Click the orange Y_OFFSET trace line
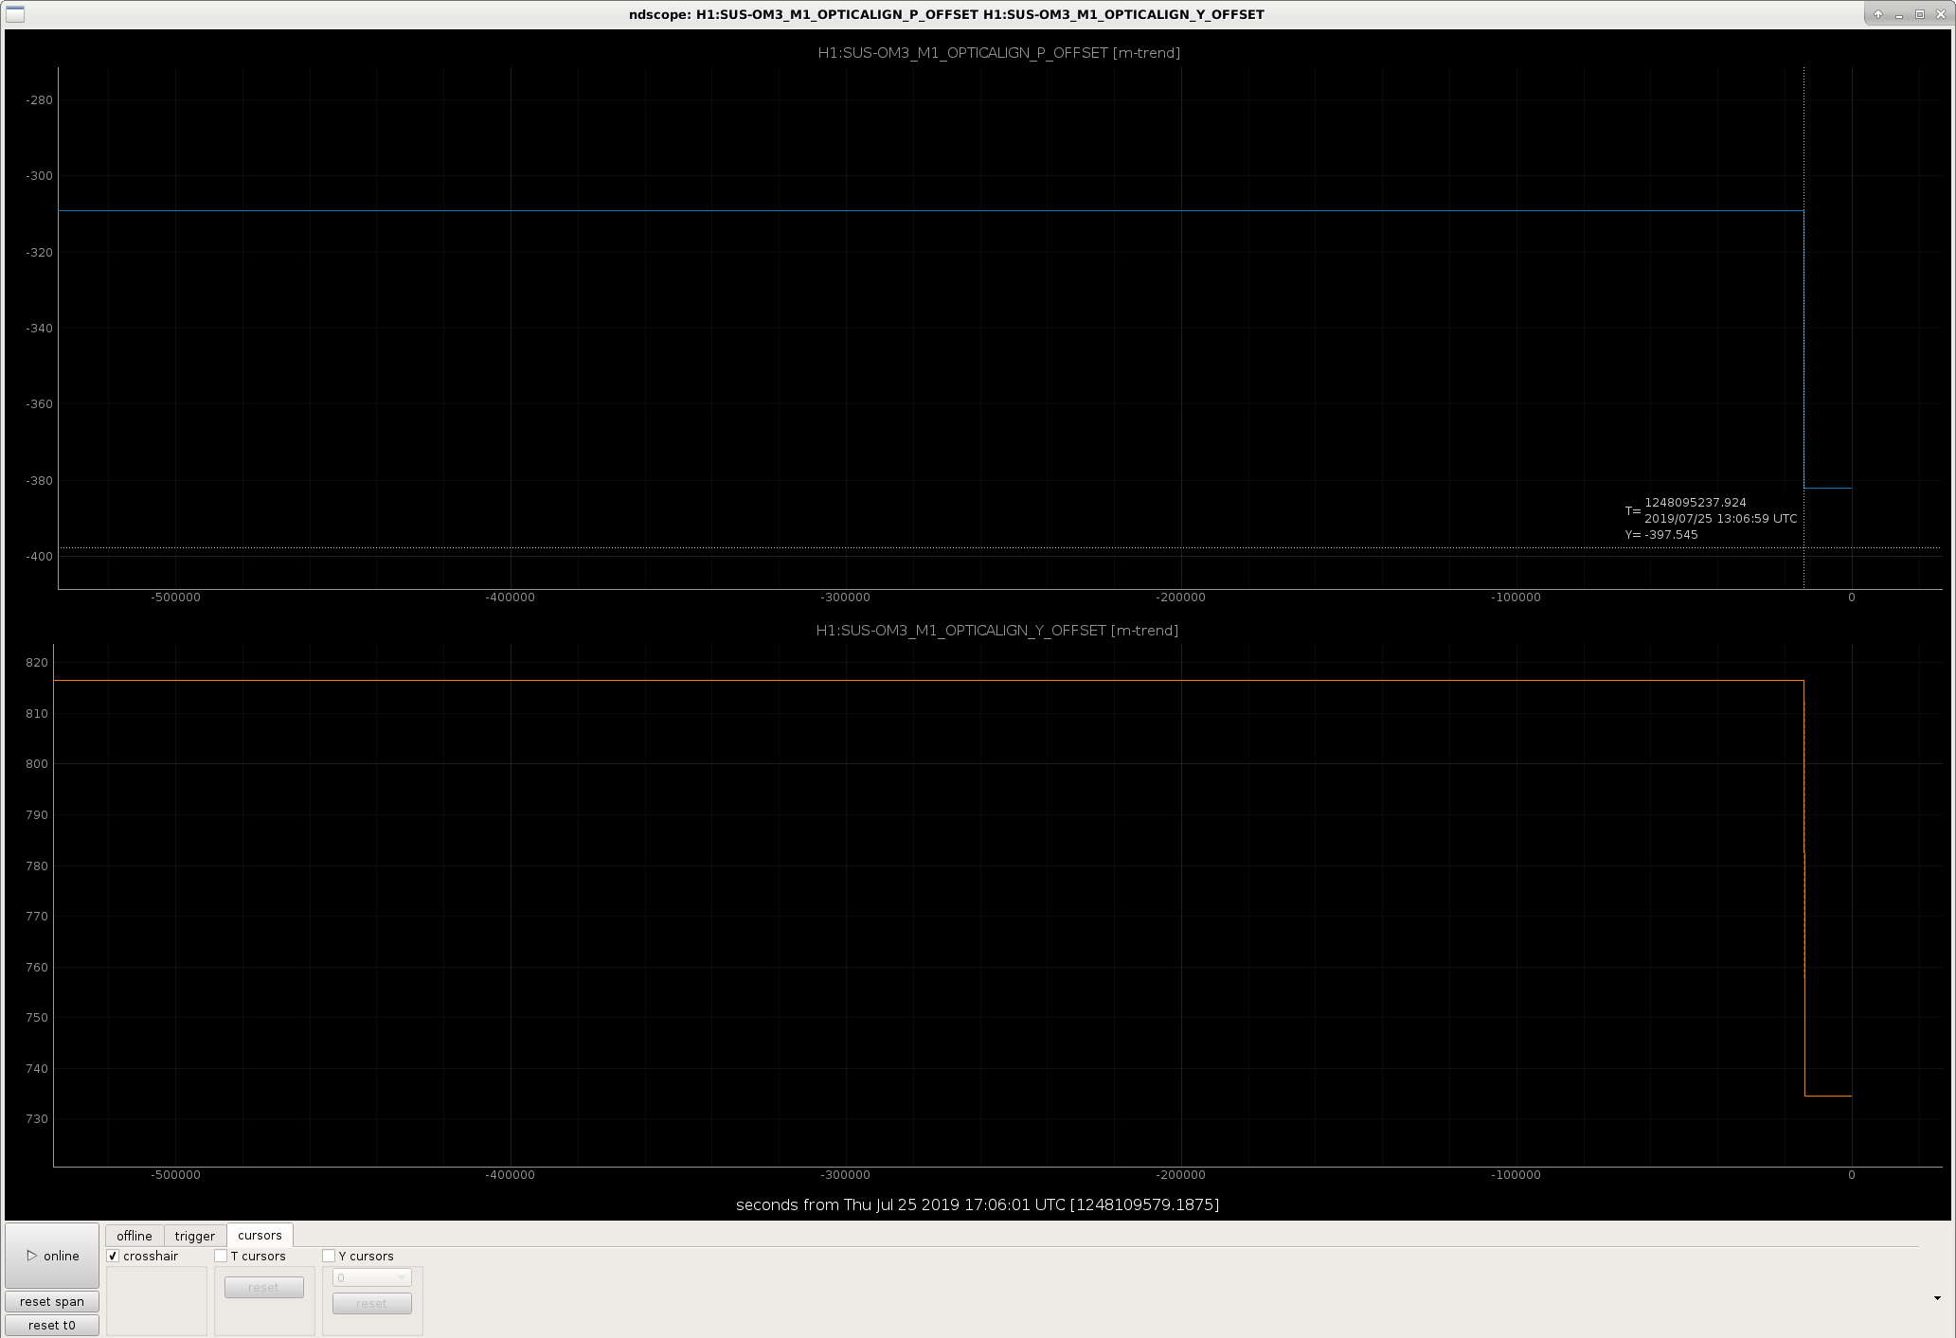This screenshot has height=1338, width=1956. tap(928, 681)
